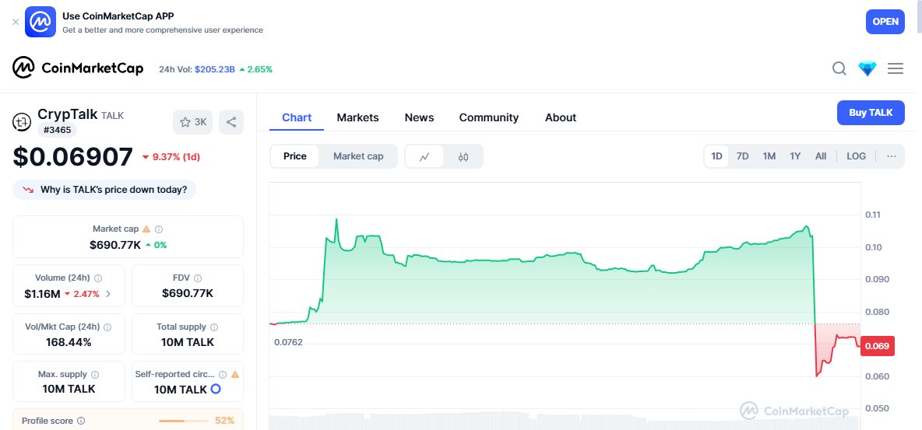The width and height of the screenshot is (922, 430).
Task: Click the CrypTalk coin logo icon
Action: 22,122
